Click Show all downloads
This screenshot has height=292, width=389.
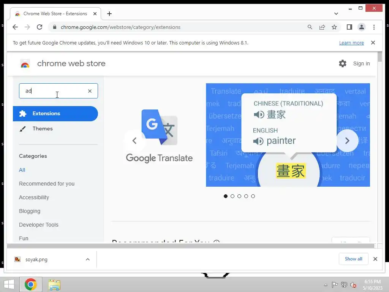[354, 259]
